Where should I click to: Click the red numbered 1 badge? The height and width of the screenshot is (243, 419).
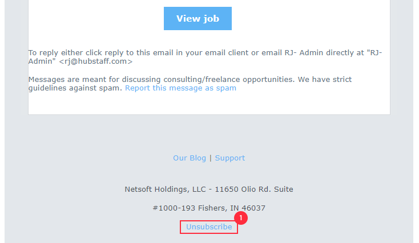[x=241, y=218]
